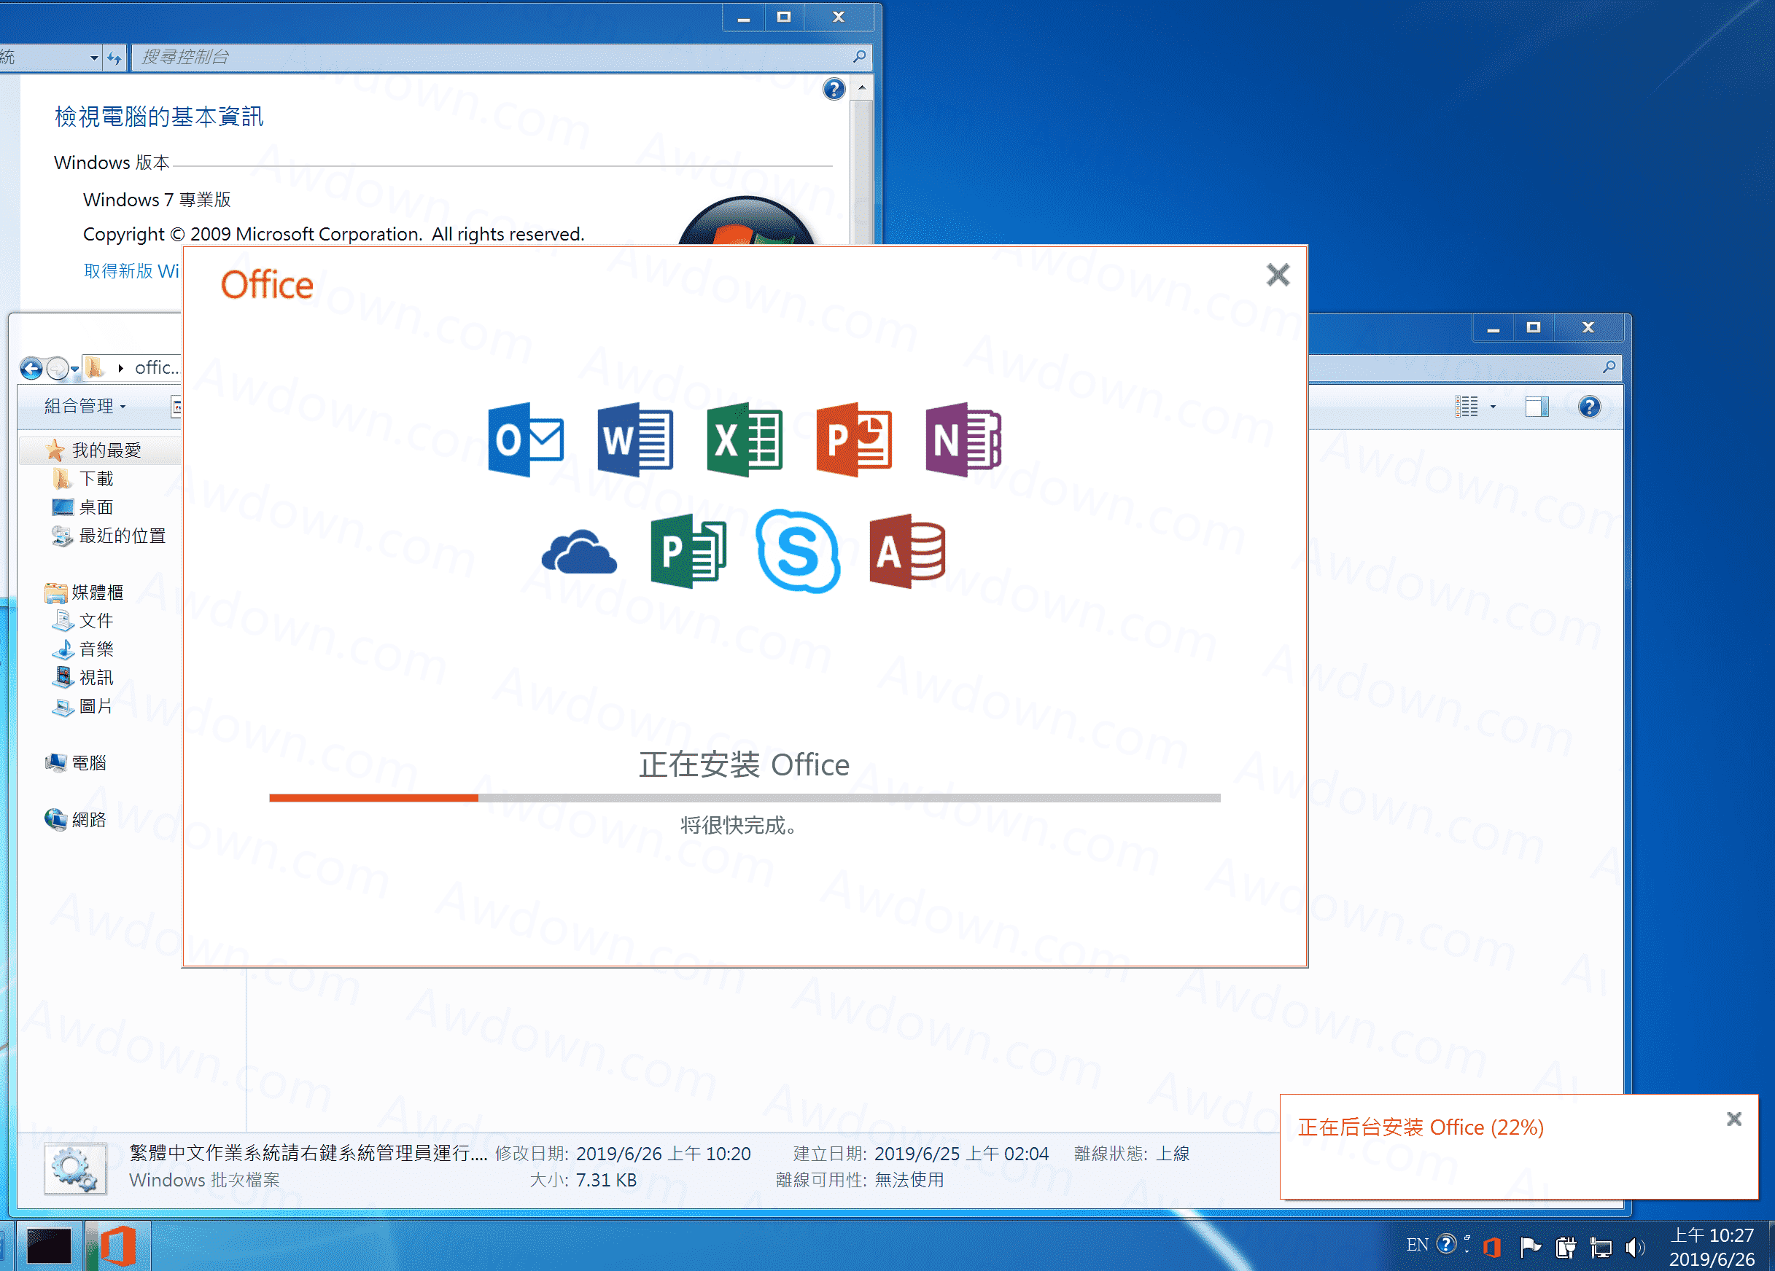The width and height of the screenshot is (1775, 1271).
Task: Click the Excel application icon
Action: coord(745,439)
